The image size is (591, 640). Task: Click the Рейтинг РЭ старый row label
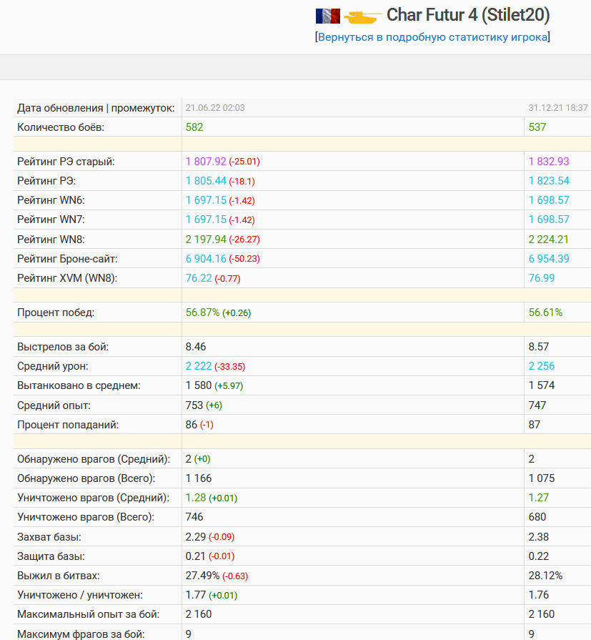pyautogui.click(x=66, y=162)
